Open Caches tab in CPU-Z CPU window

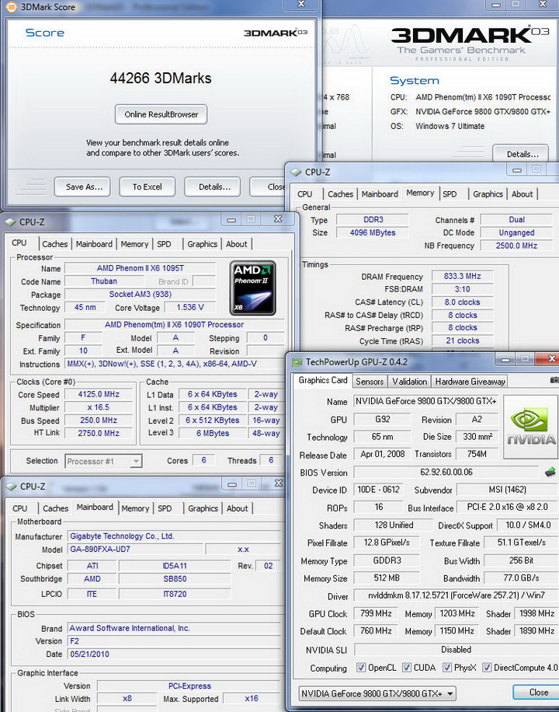point(55,244)
